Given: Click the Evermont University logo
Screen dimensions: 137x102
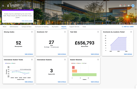Looking at the screenshot, I should 13,6.
